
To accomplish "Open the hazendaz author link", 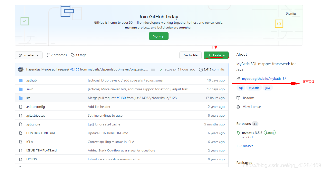I will tap(33, 69).
